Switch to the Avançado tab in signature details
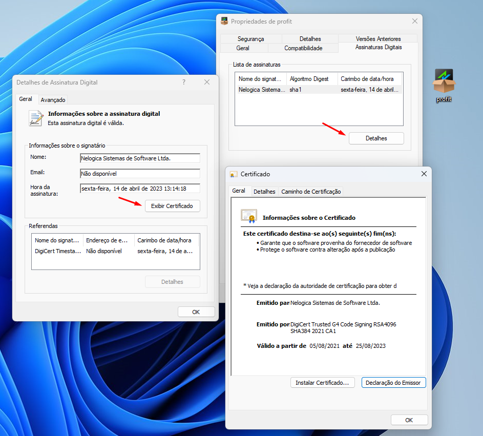 click(x=53, y=100)
